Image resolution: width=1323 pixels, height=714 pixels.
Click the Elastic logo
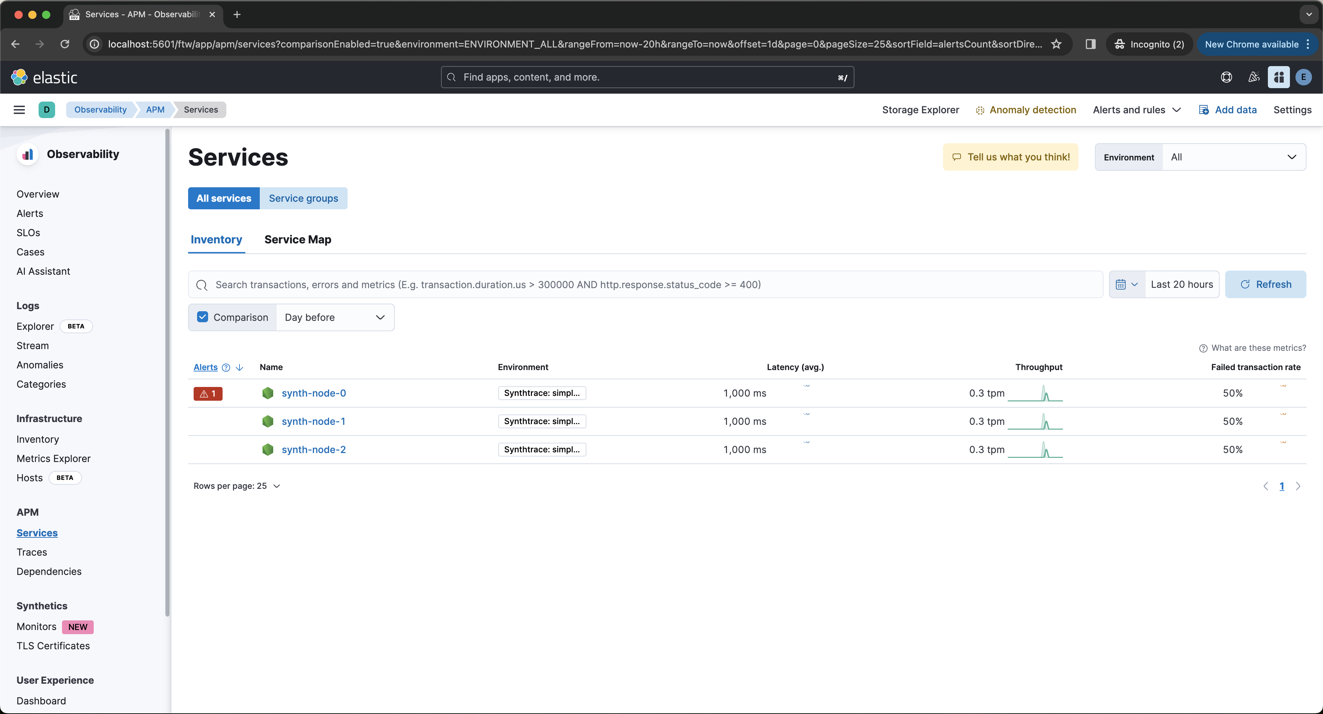pos(44,77)
